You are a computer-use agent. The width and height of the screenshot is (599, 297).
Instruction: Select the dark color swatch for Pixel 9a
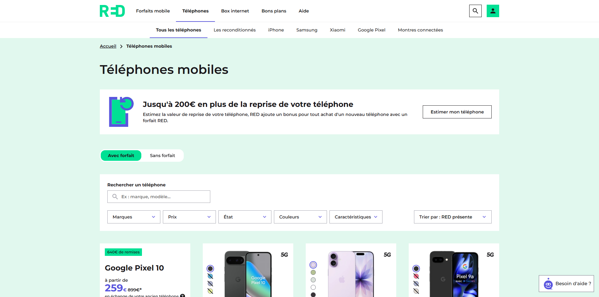coord(416,269)
